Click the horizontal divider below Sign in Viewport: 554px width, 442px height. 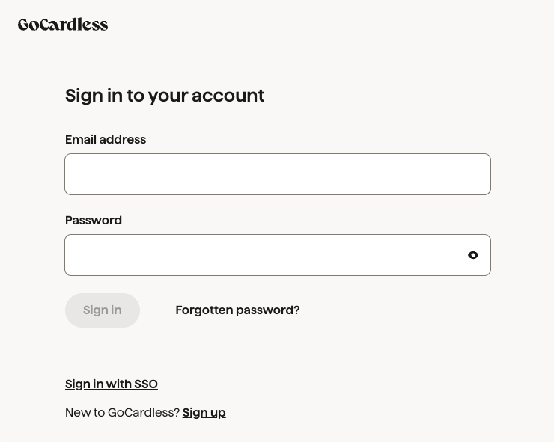point(278,352)
